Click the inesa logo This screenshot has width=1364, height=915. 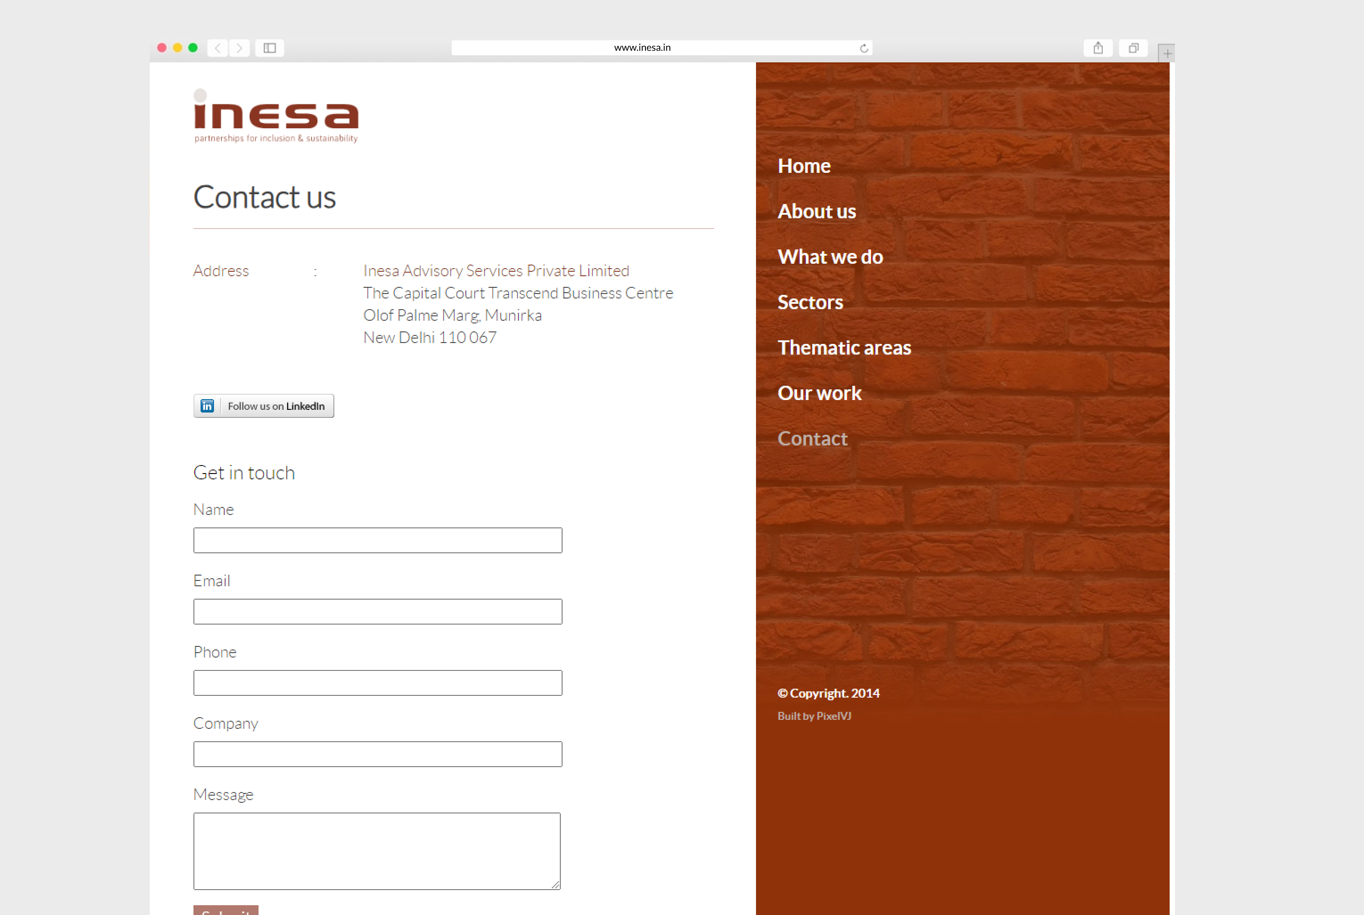click(x=276, y=115)
